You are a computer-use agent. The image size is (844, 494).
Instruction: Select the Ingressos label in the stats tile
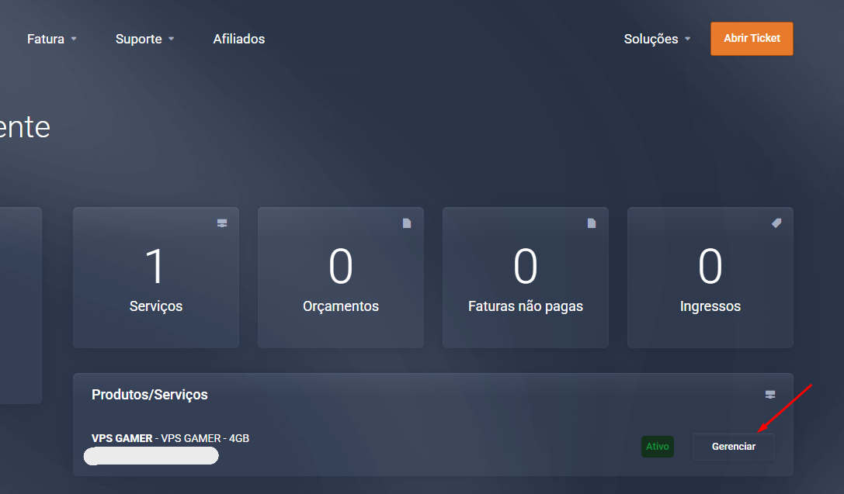[710, 306]
